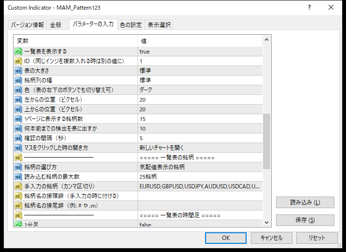The image size is (346, 252).
Task: Click the empty 銘柄名の接尾辞 value field
Action: click(200, 206)
